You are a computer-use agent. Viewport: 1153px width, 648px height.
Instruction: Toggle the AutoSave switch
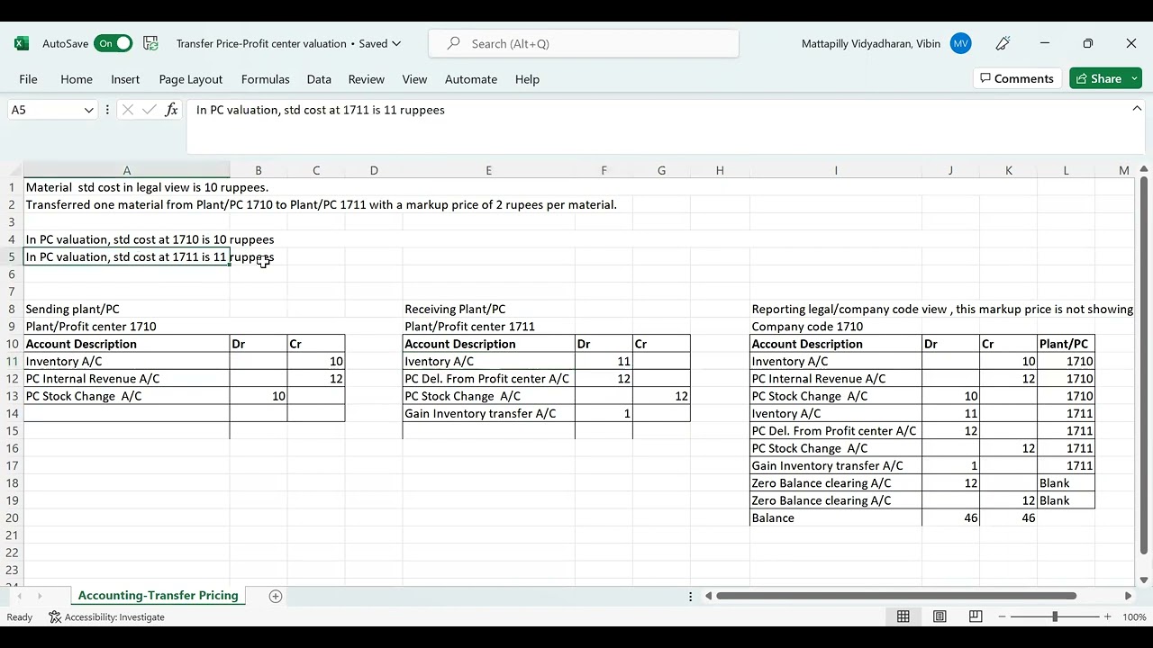pos(113,43)
